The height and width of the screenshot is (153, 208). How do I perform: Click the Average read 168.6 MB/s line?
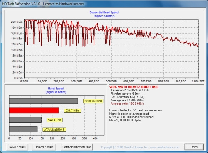[127, 100]
